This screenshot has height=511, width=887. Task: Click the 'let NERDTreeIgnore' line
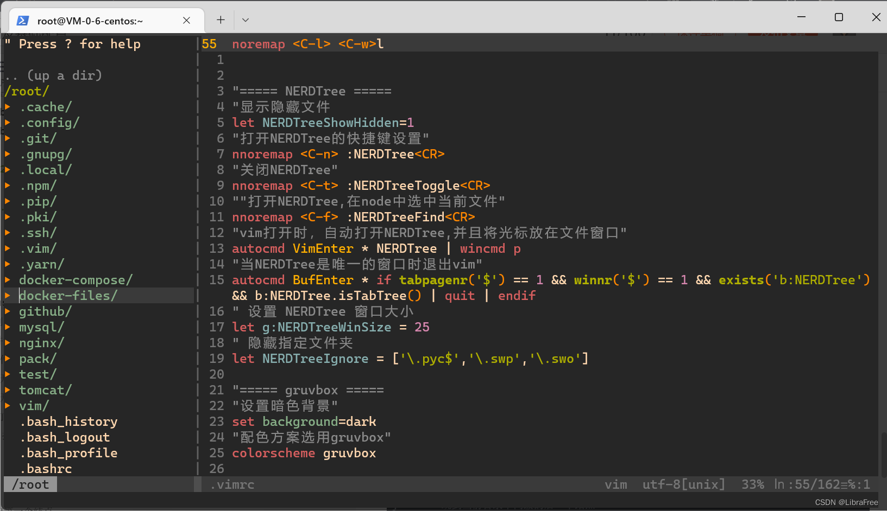point(410,359)
